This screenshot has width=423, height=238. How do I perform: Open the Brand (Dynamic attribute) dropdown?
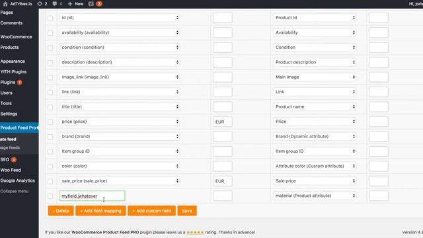tap(315, 137)
